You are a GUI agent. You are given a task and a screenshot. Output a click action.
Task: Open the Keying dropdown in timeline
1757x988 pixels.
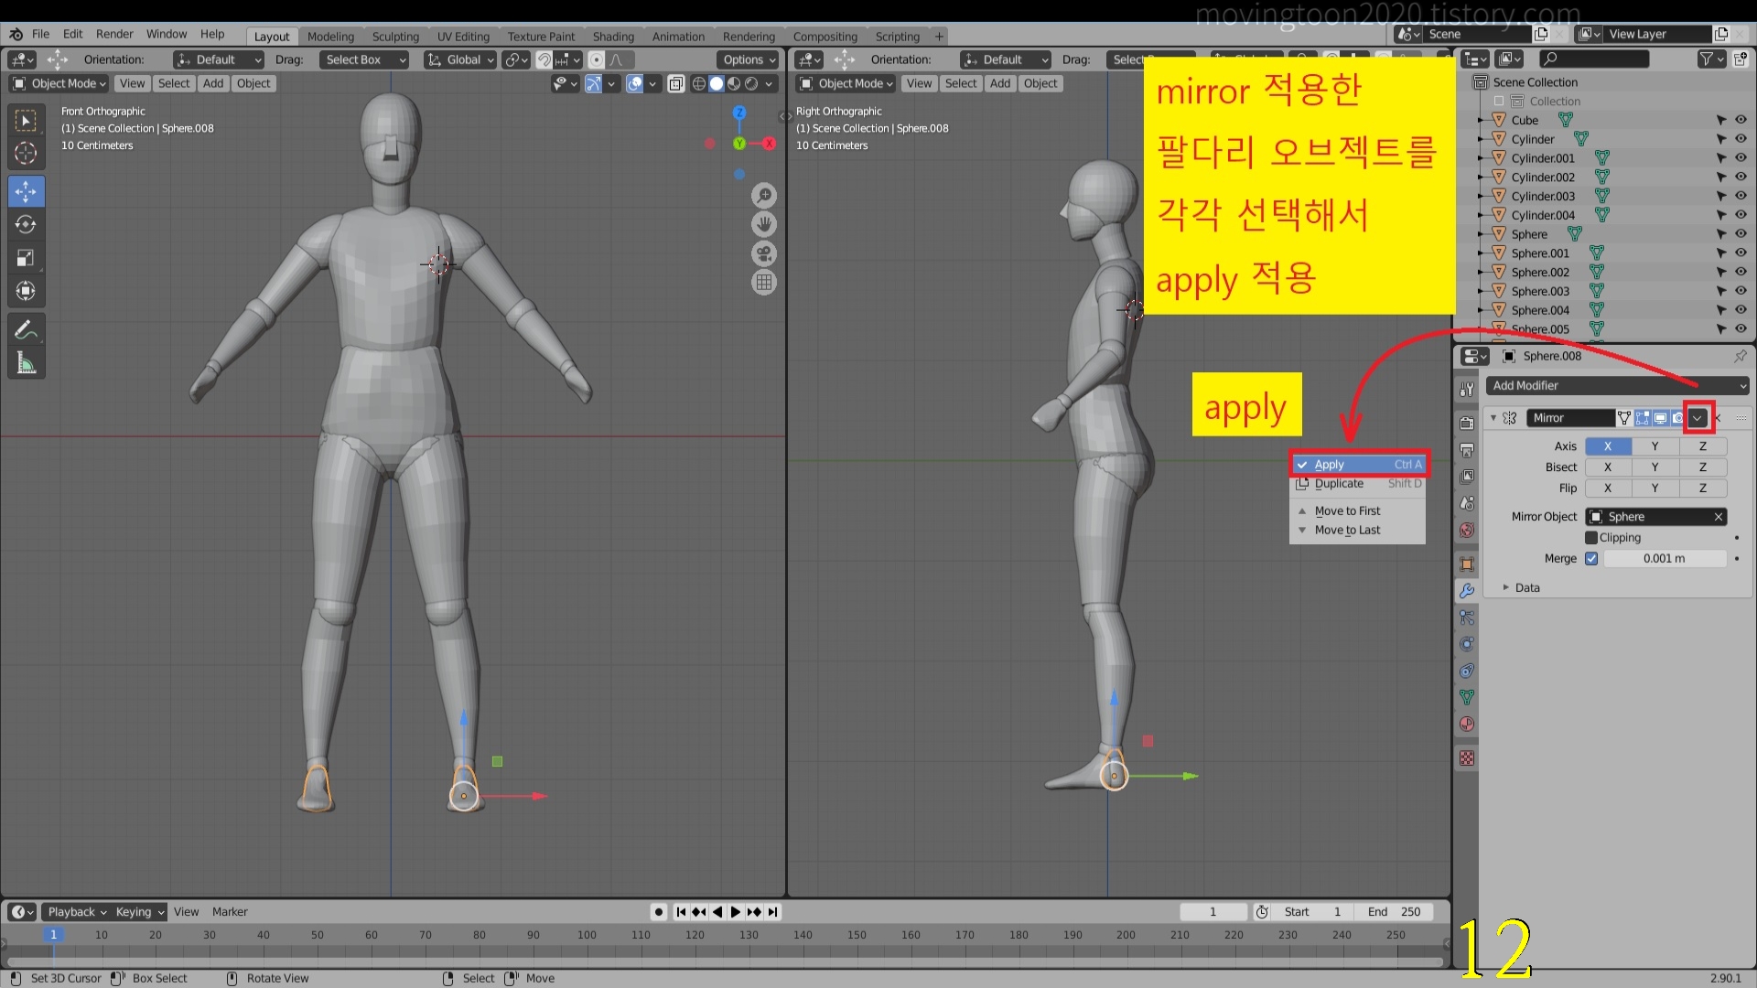click(139, 912)
